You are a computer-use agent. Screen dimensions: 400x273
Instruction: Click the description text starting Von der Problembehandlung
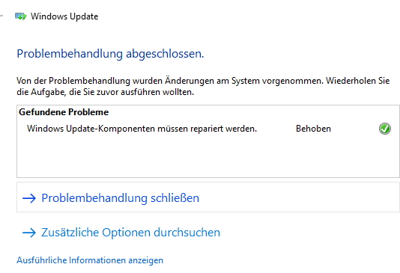coord(203,86)
